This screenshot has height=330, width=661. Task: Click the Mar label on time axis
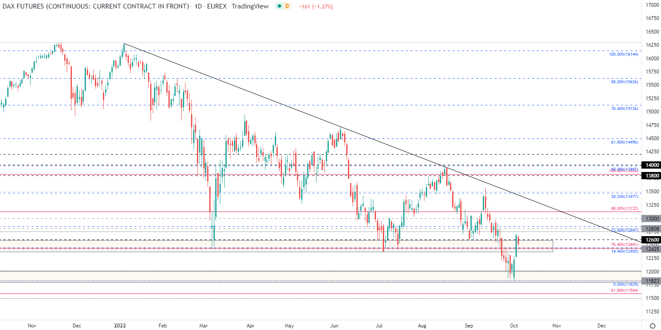click(204, 325)
